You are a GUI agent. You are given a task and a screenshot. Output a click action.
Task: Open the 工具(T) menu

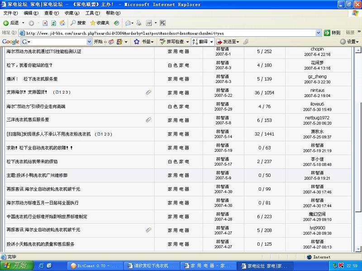click(x=93, y=13)
